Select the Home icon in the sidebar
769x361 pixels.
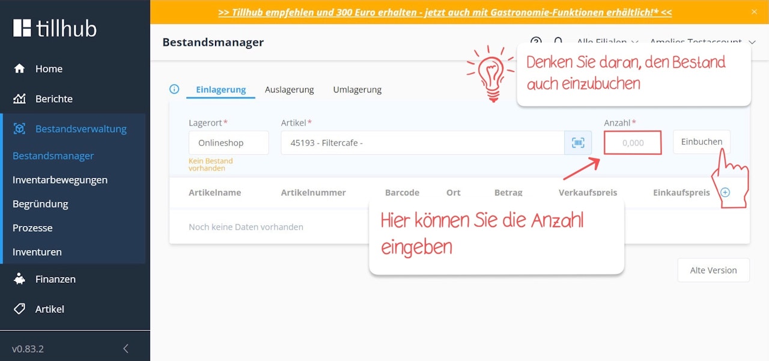(x=20, y=68)
